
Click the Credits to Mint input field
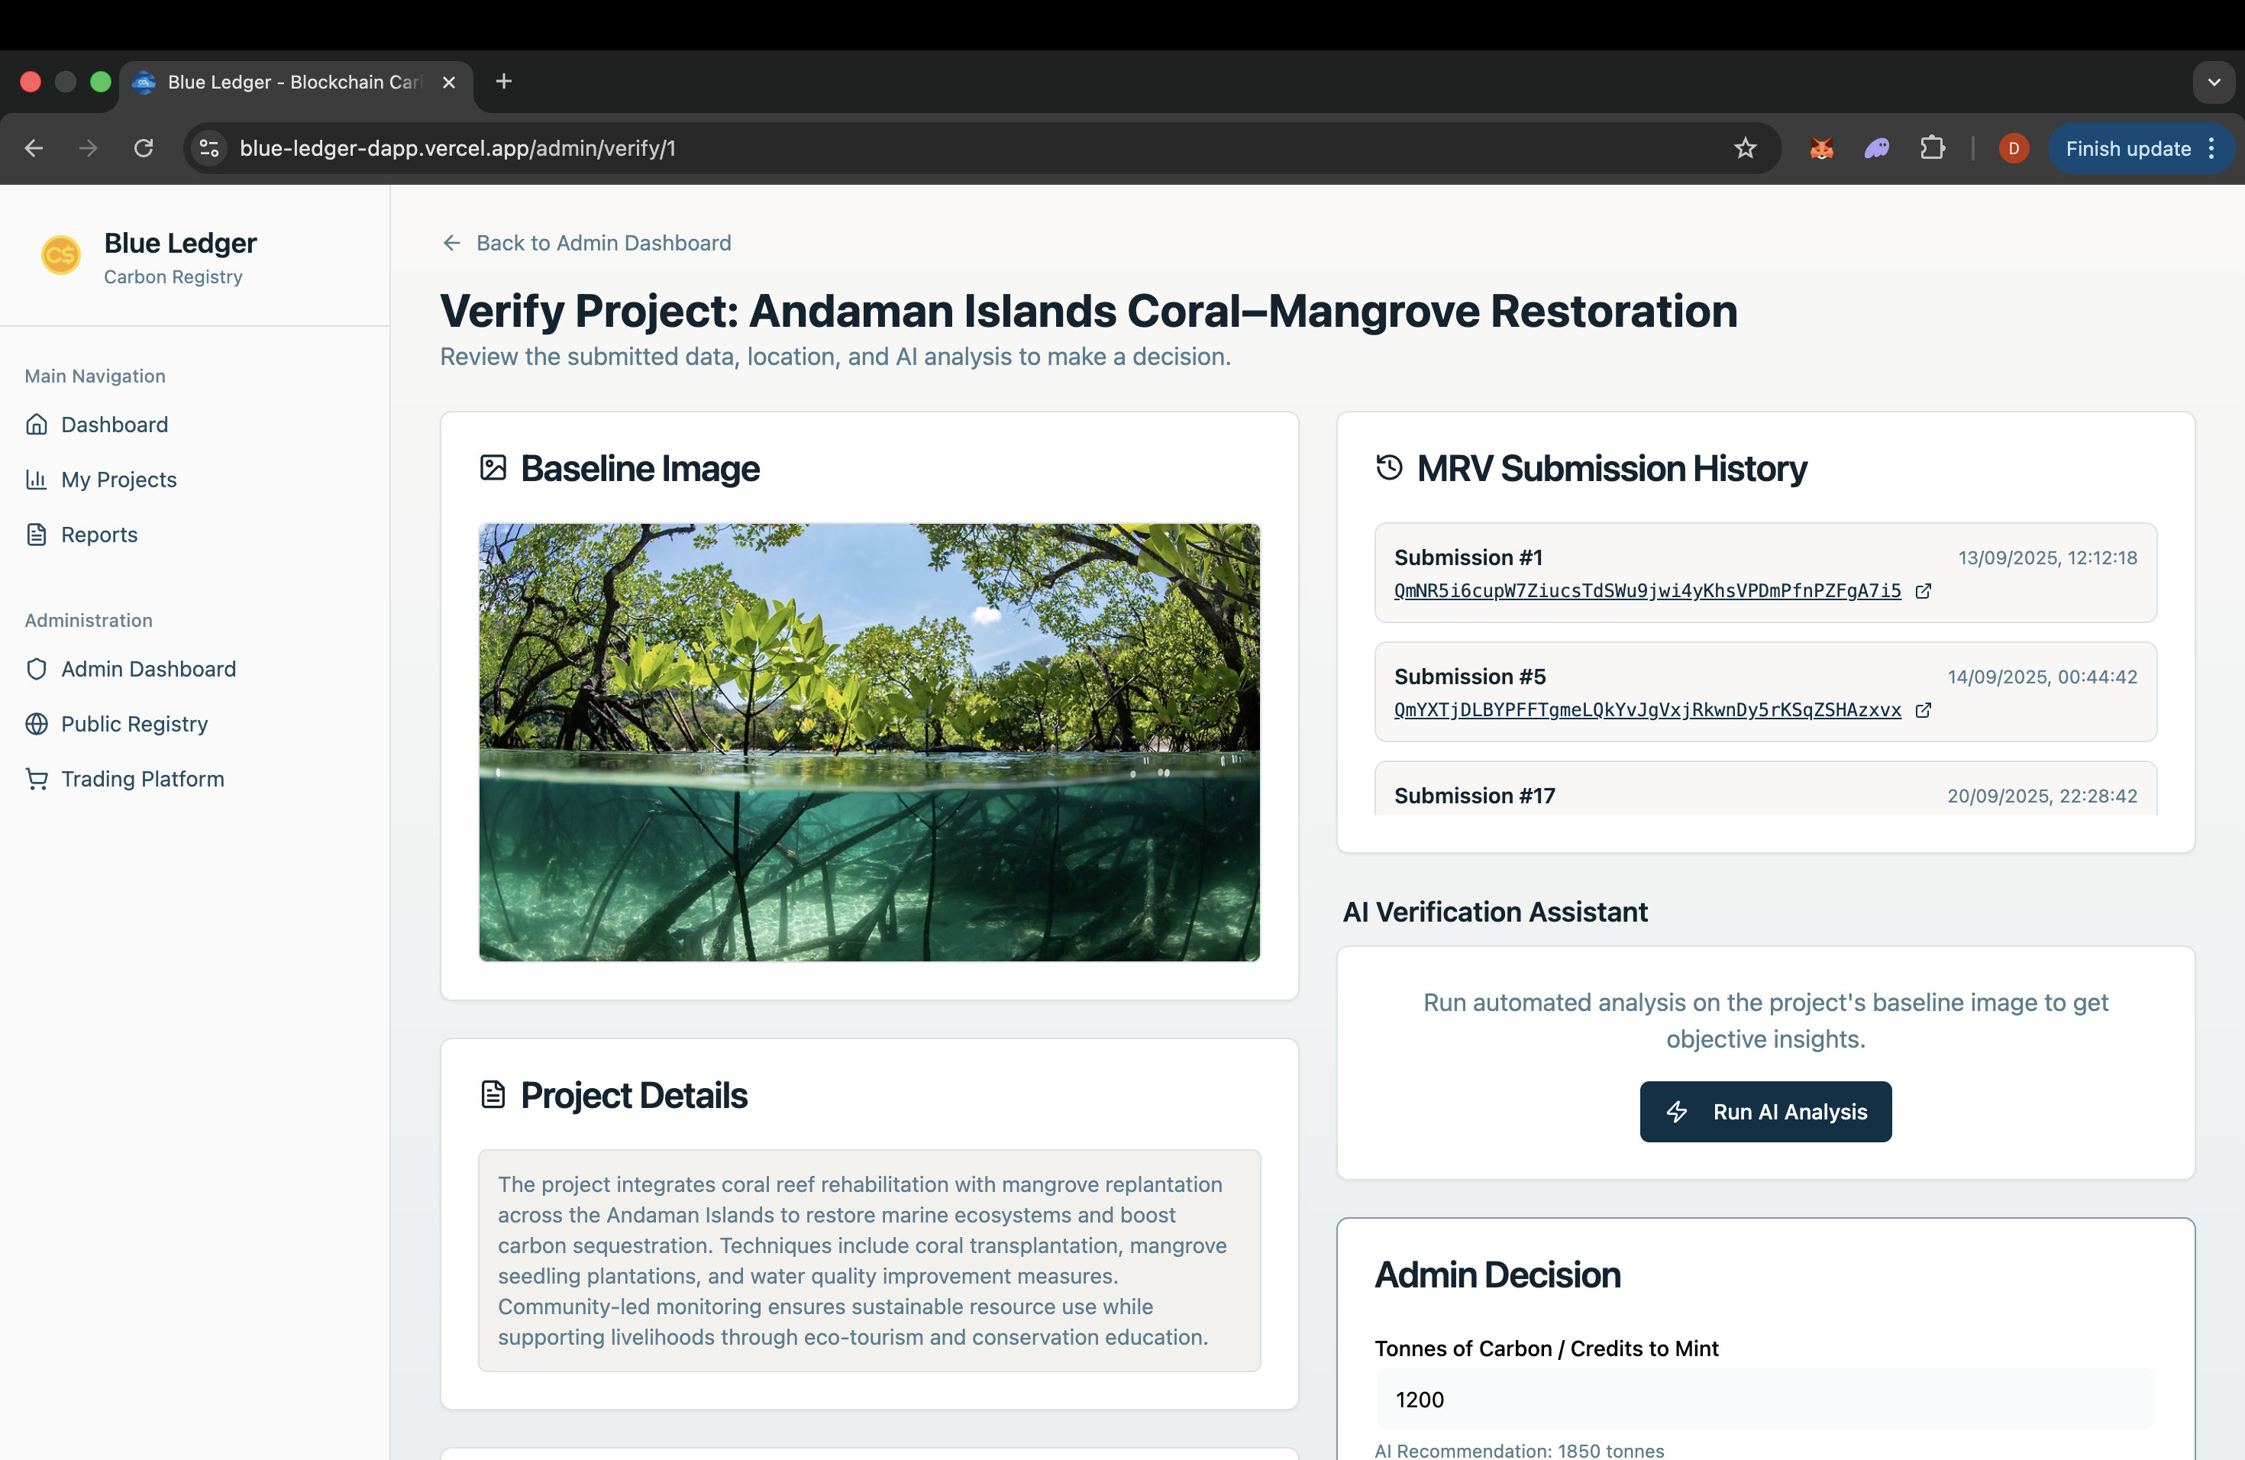(1765, 1400)
